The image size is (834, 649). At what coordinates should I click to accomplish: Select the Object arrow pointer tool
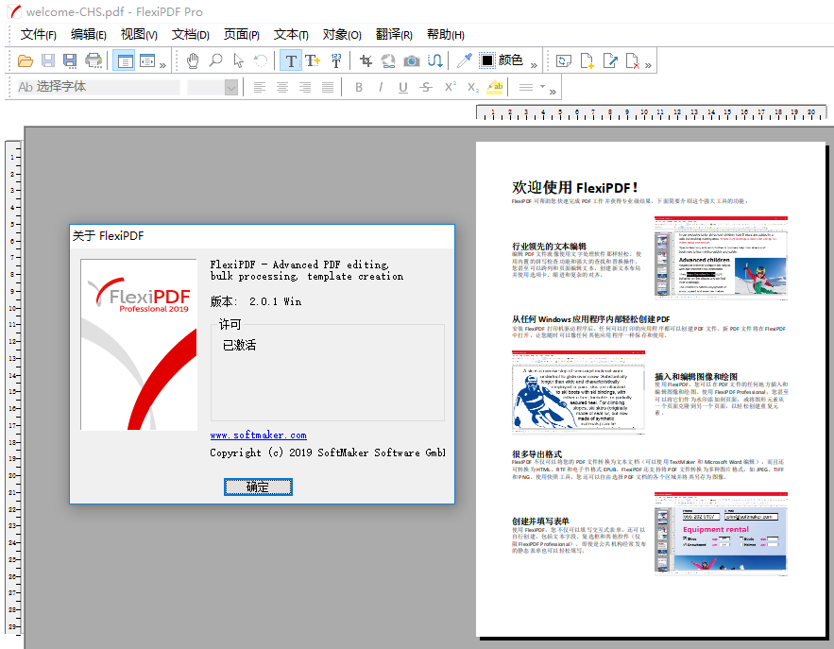click(x=238, y=60)
